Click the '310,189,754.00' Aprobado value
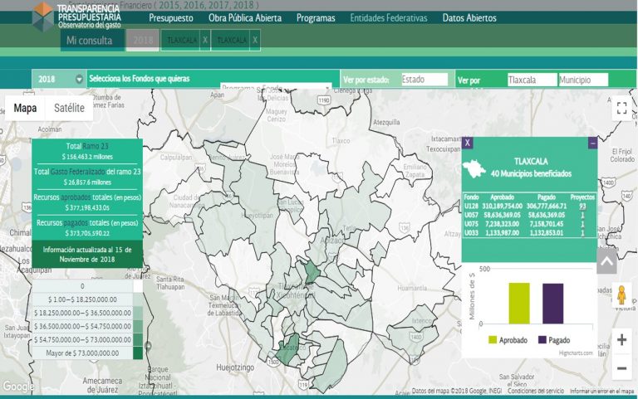 pyautogui.click(x=502, y=206)
